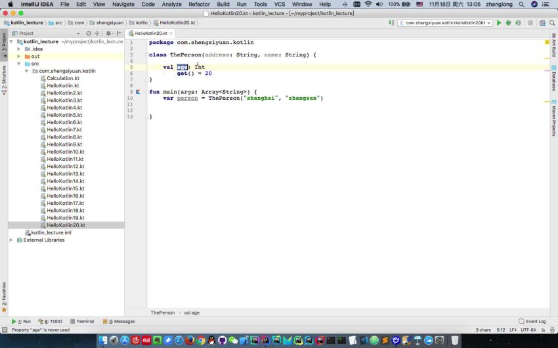Open the Messages tool window
The width and height of the screenshot is (558, 348).
(x=119, y=321)
